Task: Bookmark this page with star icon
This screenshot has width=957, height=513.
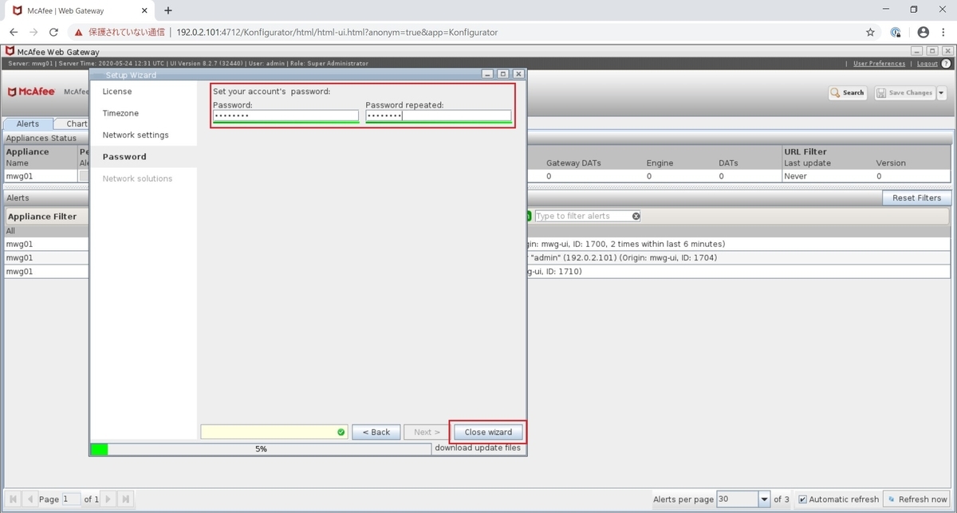Action: click(x=870, y=33)
